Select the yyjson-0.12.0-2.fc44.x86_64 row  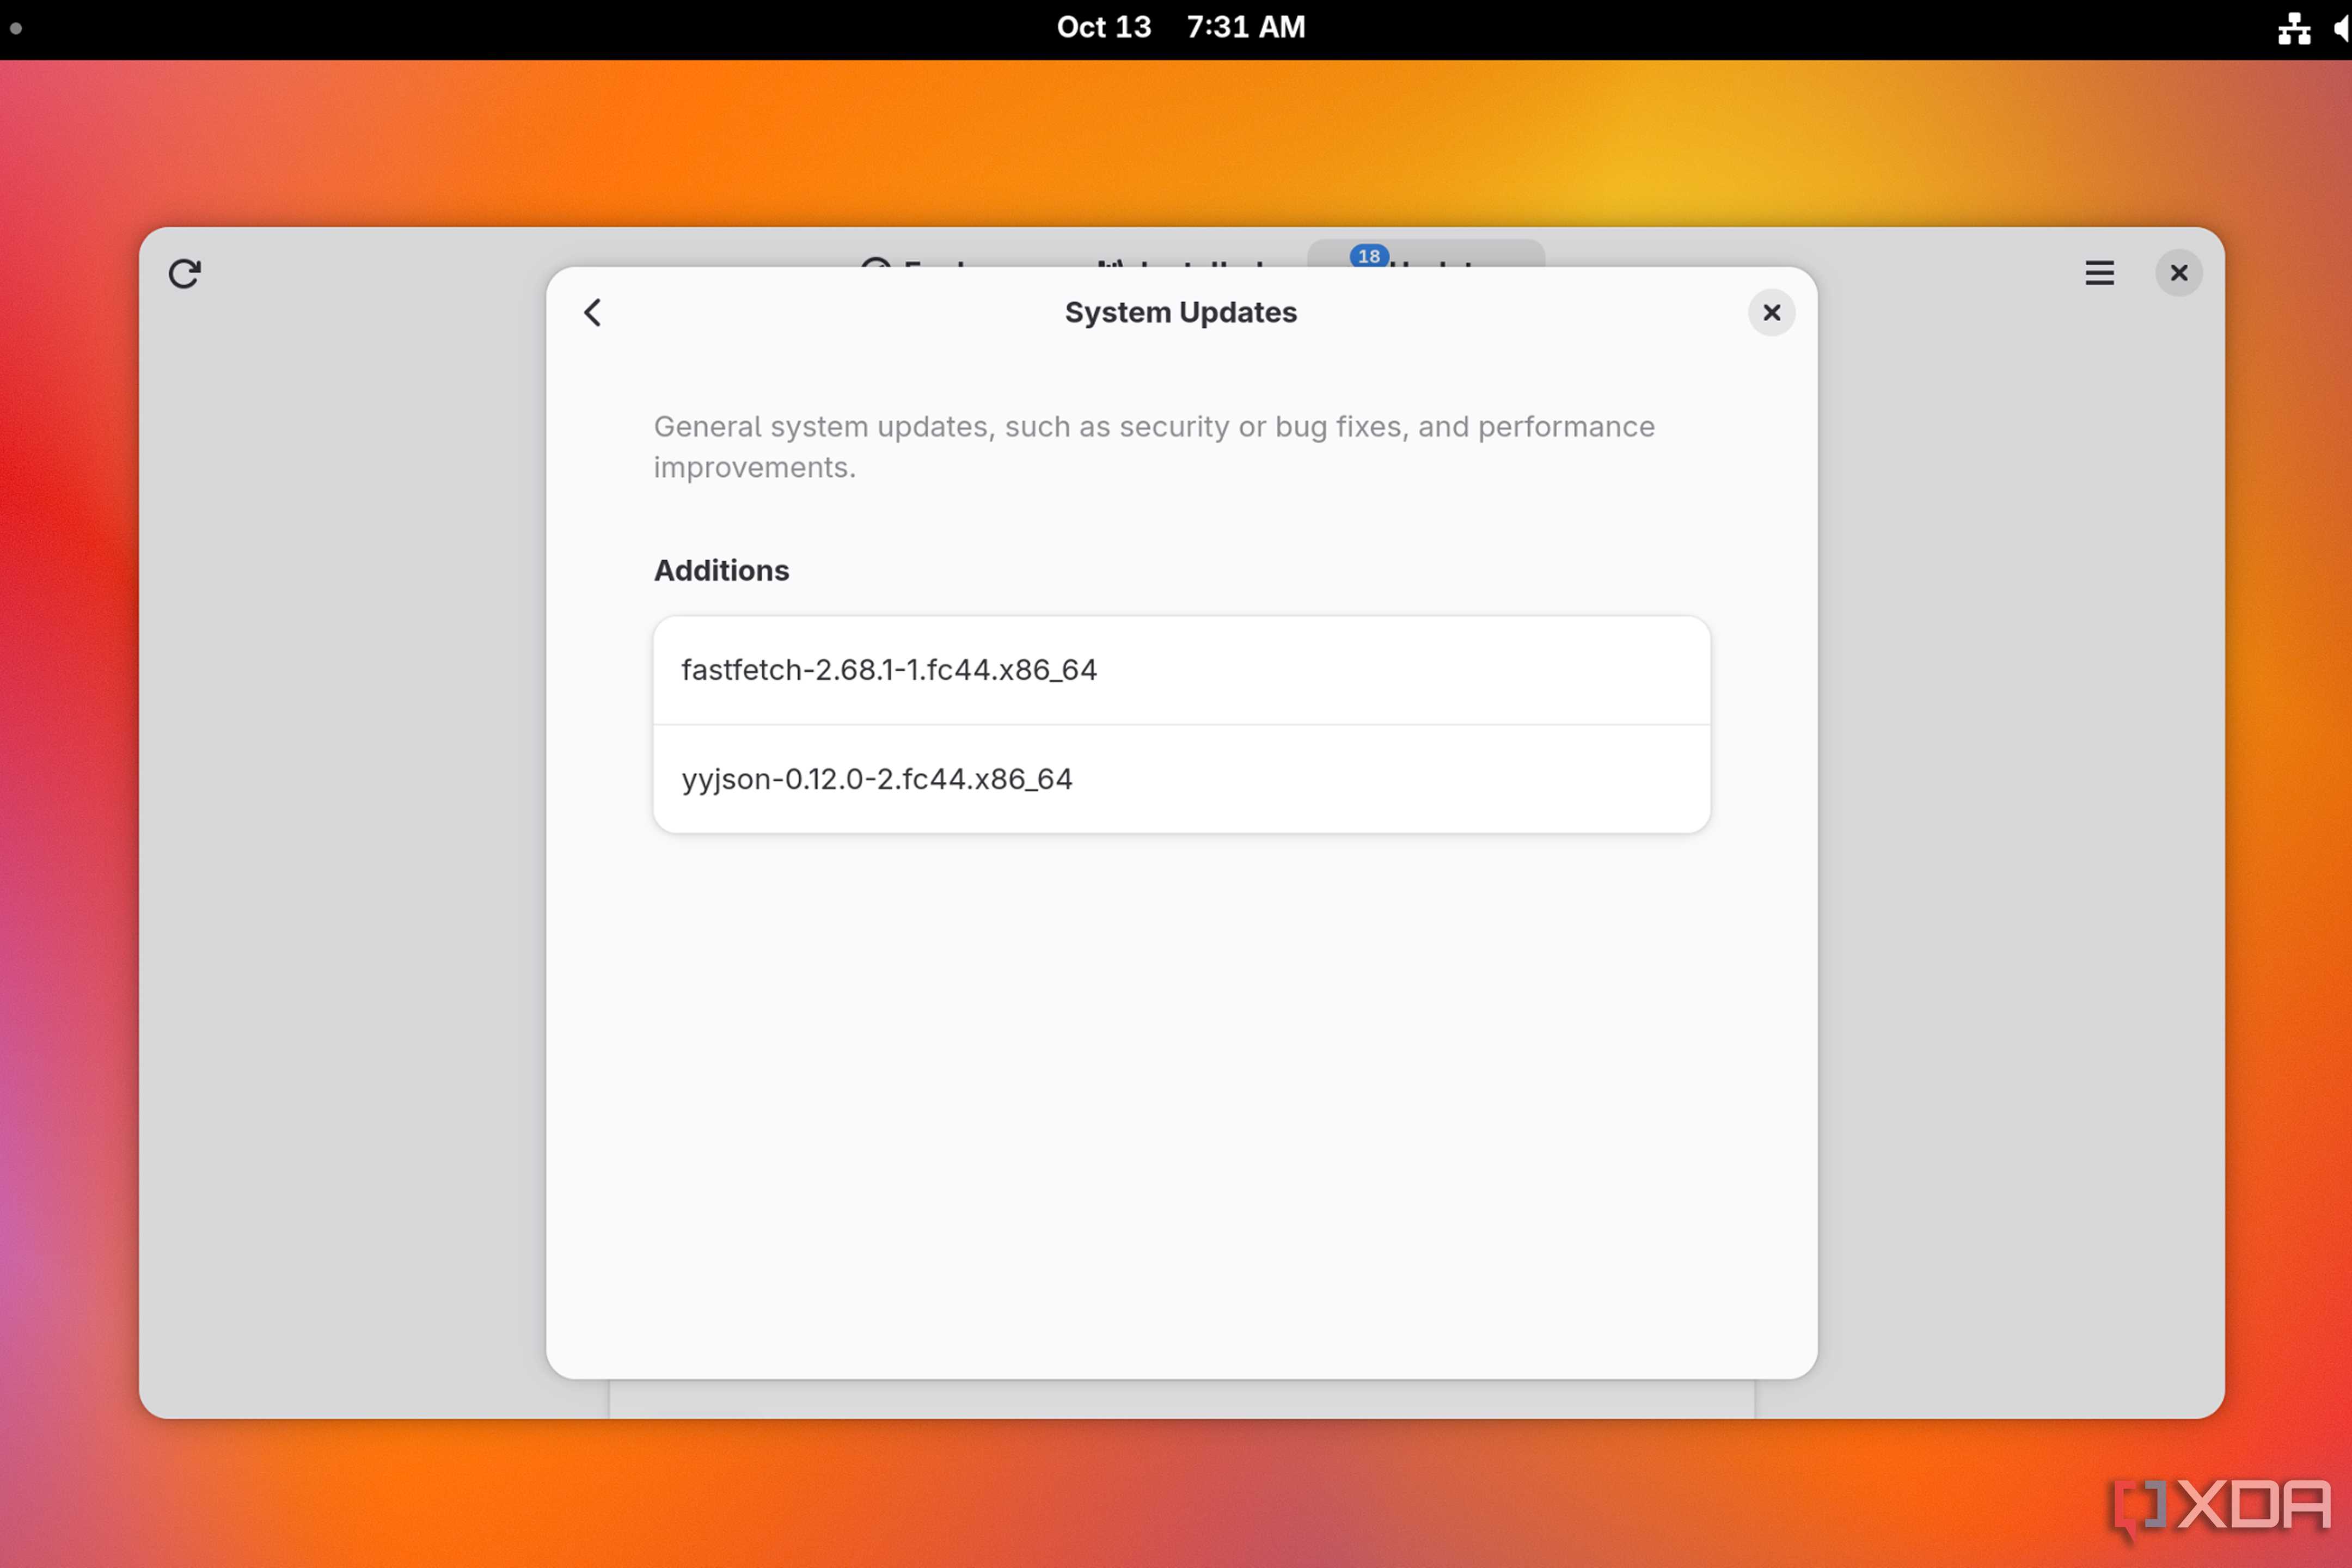point(1181,779)
